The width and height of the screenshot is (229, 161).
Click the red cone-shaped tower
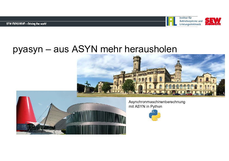pyautogui.click(x=26, y=110)
